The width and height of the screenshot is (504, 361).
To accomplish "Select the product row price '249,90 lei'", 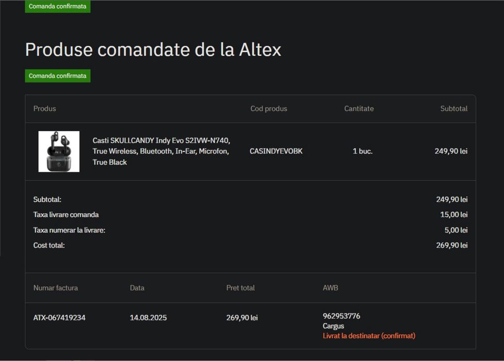I will point(451,151).
